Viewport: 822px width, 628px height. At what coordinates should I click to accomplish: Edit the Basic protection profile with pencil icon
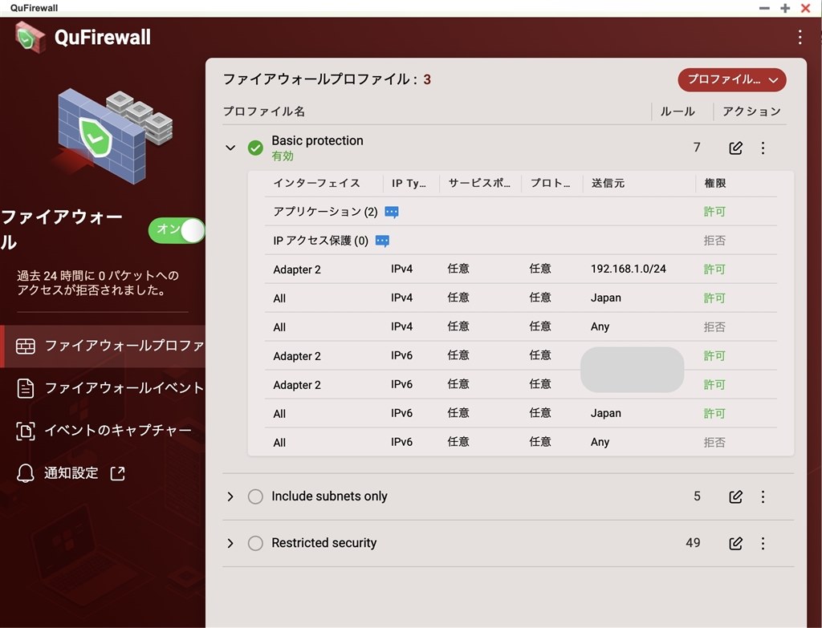click(x=735, y=148)
